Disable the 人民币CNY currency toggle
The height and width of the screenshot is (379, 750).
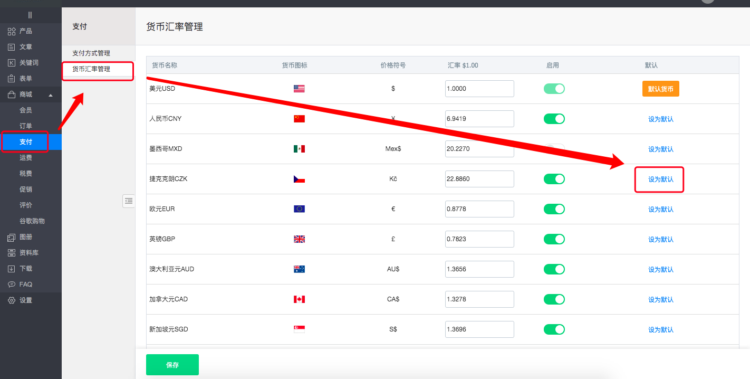pyautogui.click(x=554, y=119)
